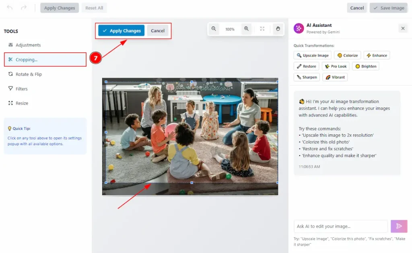
Task: Close the AI Assistant panel
Action: [403, 28]
